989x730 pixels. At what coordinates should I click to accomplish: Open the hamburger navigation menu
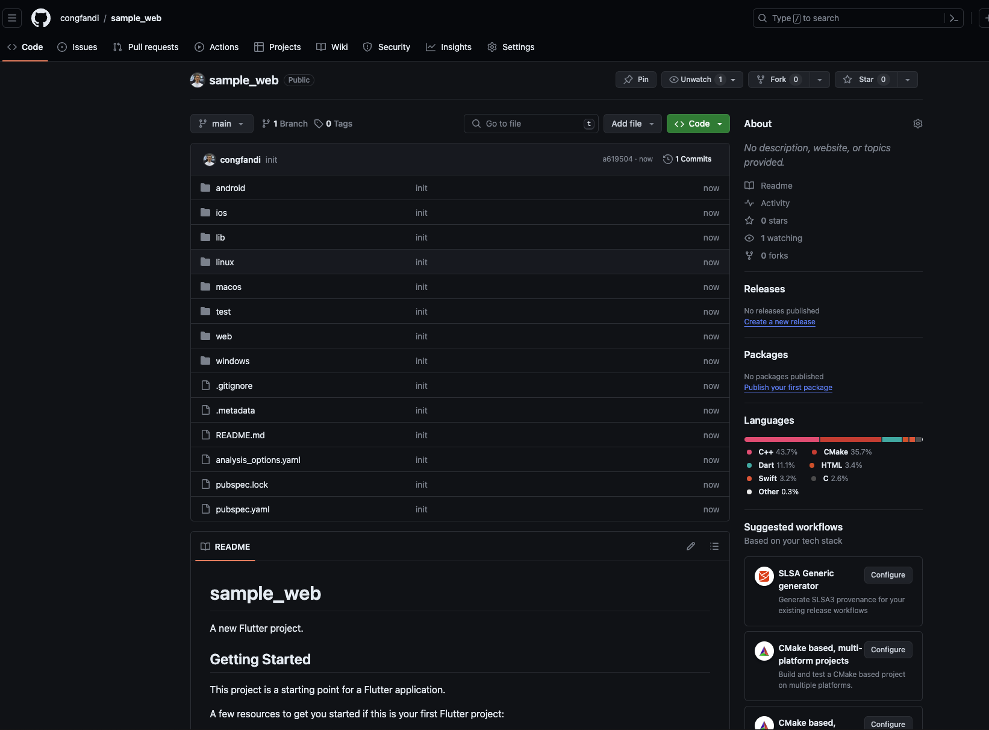[12, 18]
